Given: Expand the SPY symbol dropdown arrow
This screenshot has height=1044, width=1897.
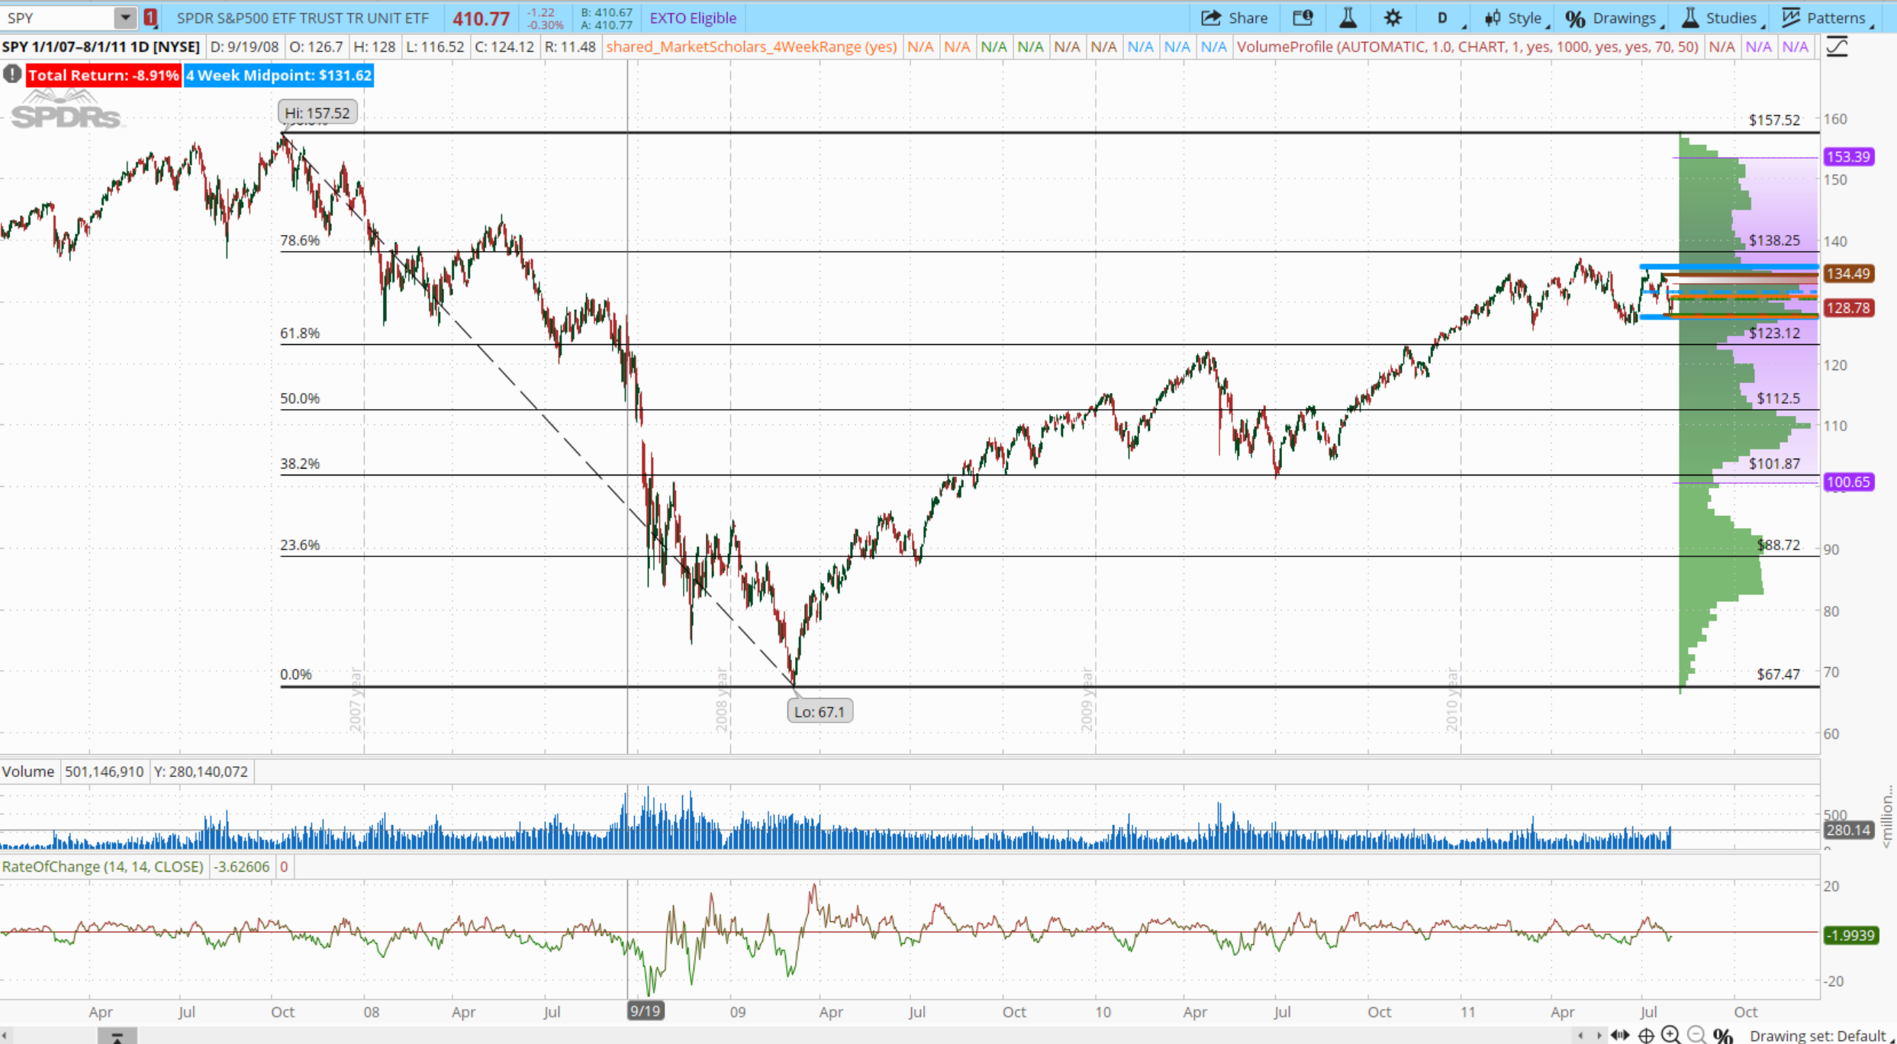Looking at the screenshot, I should (124, 17).
